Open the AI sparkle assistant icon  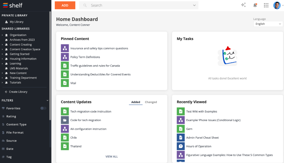(x=244, y=5)
